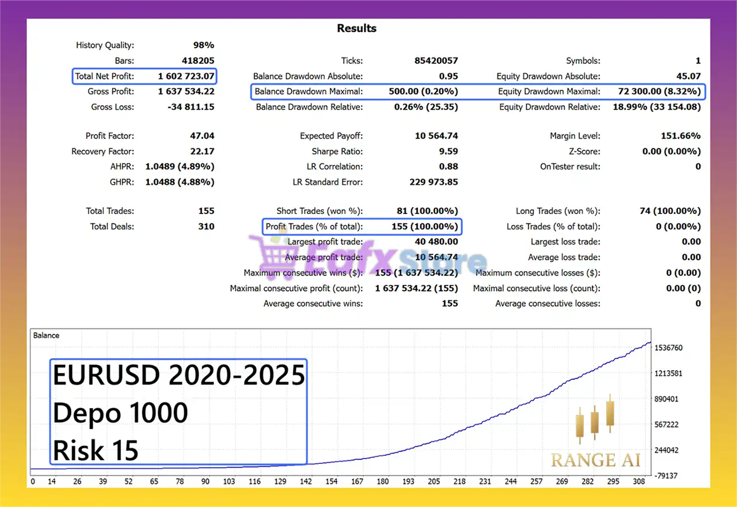Image resolution: width=737 pixels, height=507 pixels.
Task: Click Maximum consecutive losses ($) label
Action: pyautogui.click(x=538, y=273)
